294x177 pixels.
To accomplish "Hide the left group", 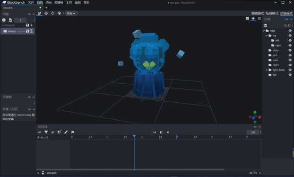I will point(290,40).
